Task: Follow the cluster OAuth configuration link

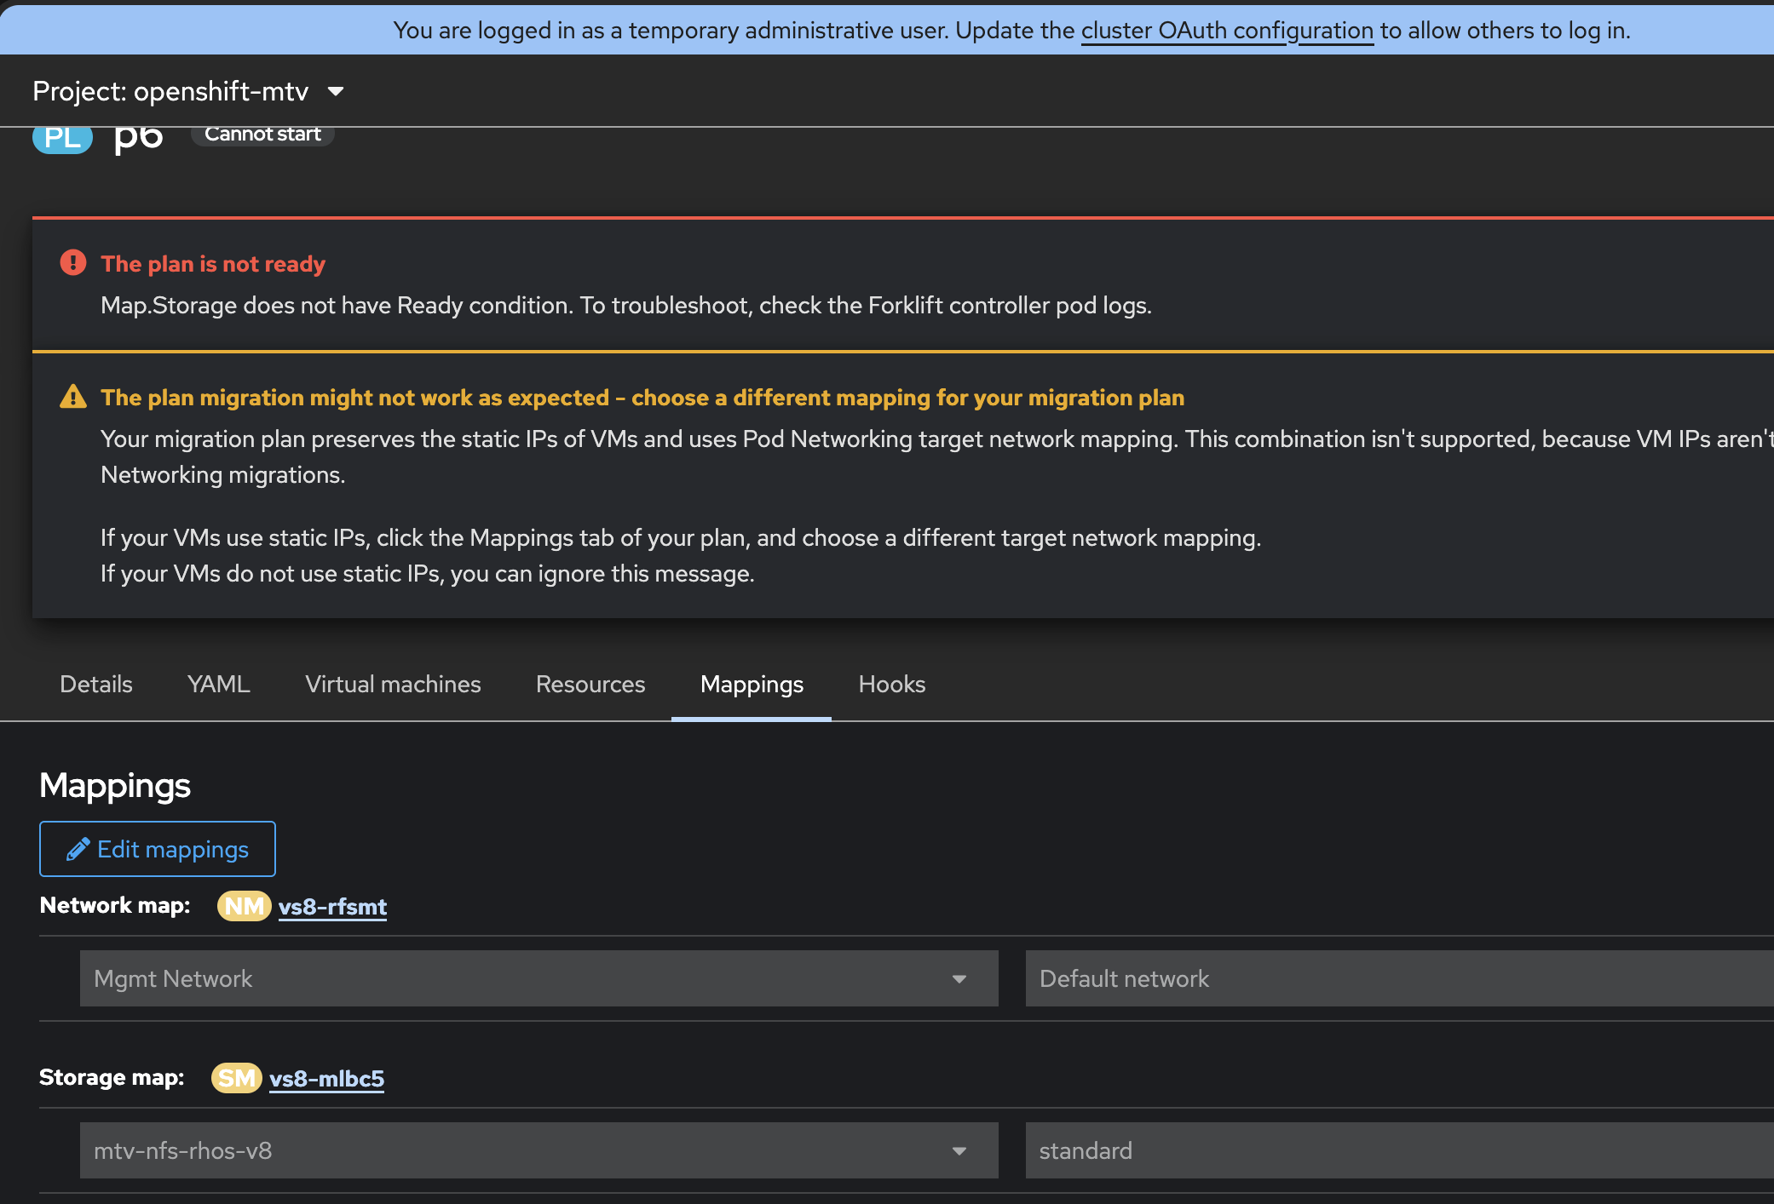Action: [1227, 31]
